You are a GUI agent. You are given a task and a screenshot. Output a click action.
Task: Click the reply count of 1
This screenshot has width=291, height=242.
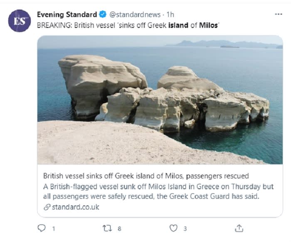tap(53, 228)
